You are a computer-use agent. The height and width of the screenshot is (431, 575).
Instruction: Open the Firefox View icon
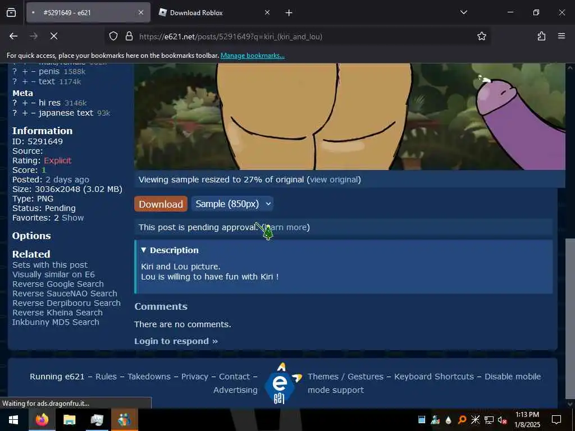pos(11,13)
